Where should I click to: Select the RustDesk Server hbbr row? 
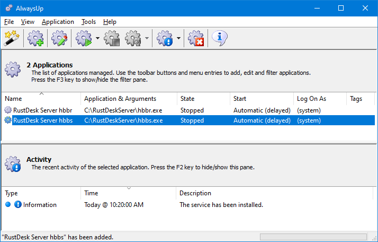(188, 110)
